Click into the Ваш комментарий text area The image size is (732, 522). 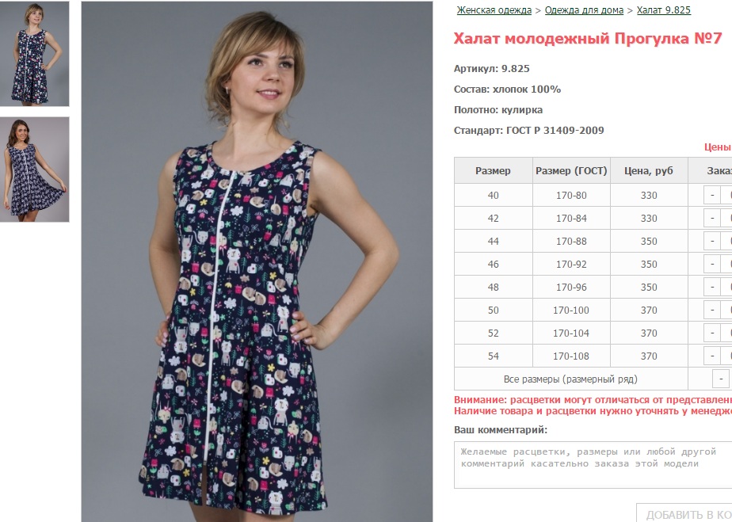[x=593, y=465]
